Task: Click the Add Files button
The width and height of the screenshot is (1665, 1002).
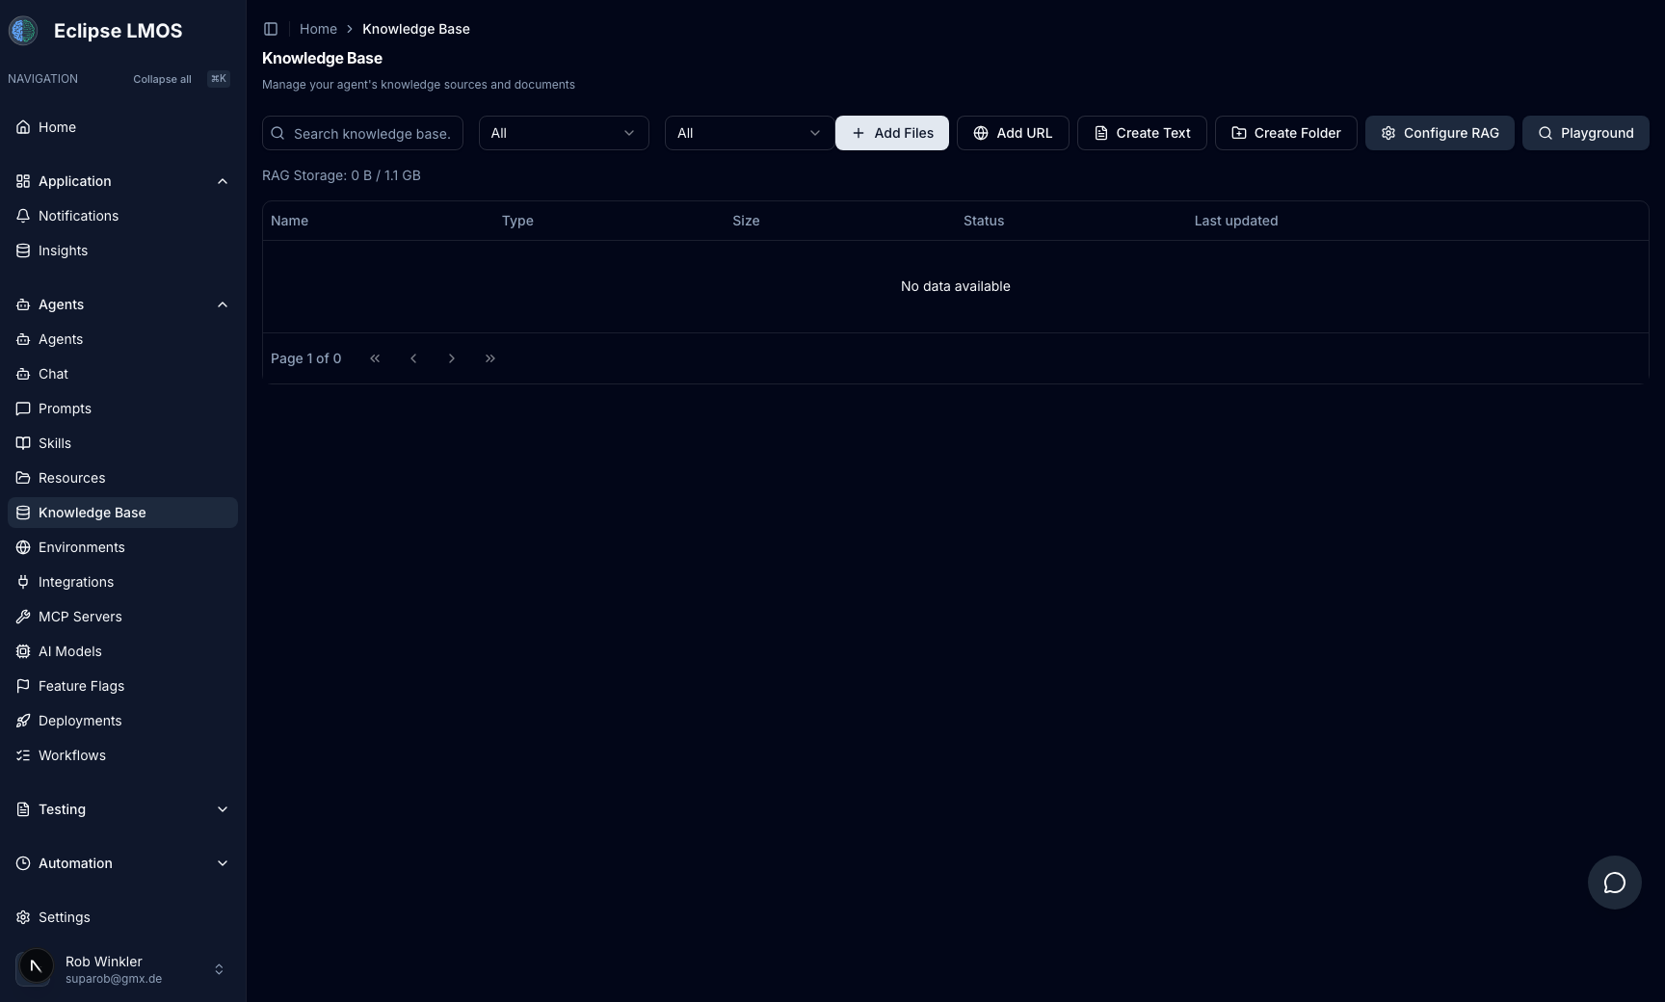Action: point(892,133)
